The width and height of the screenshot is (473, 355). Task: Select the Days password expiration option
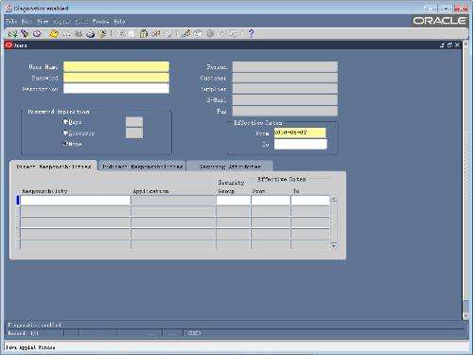point(65,121)
